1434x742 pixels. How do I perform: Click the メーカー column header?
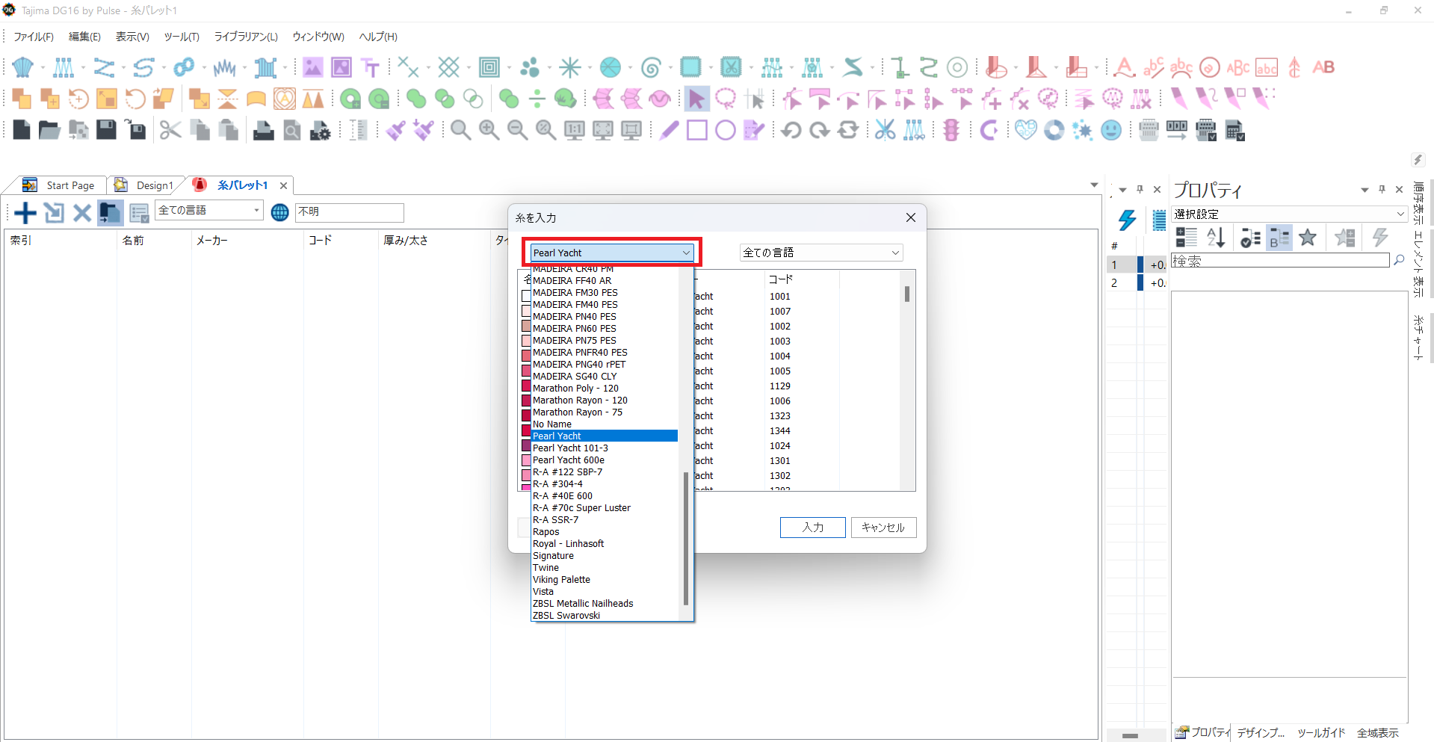tap(247, 240)
